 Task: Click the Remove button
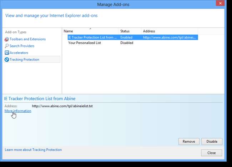click(189, 142)
